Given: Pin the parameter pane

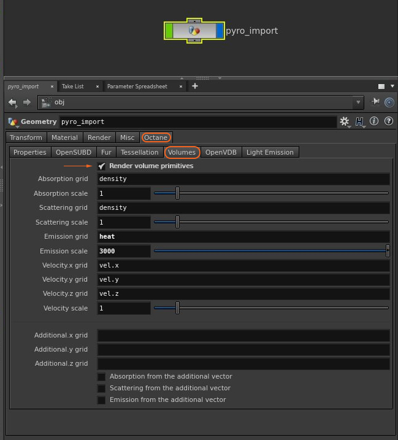Looking at the screenshot, I should coord(375,102).
